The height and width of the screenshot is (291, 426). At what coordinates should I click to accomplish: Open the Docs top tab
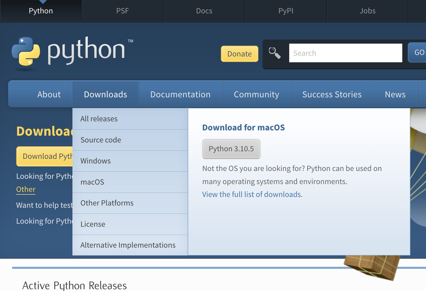204,11
